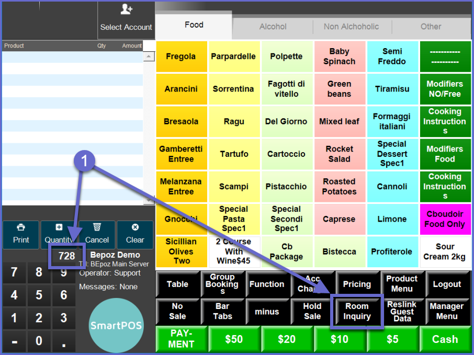Hit the Clear button with X icon
The image size is (474, 355).
pyautogui.click(x=135, y=234)
